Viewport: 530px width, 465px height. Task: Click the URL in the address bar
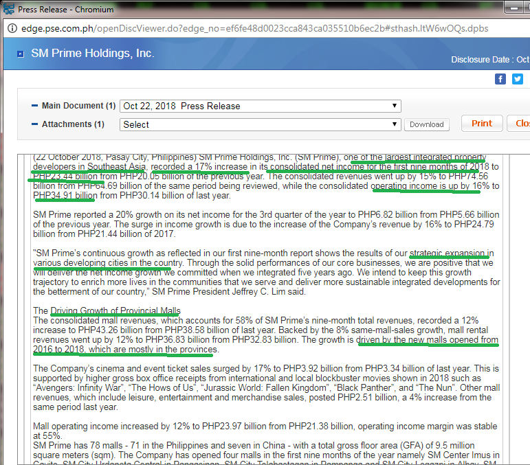pyautogui.click(x=254, y=28)
